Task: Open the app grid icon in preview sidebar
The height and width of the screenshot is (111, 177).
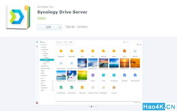Action: (x=37, y=42)
